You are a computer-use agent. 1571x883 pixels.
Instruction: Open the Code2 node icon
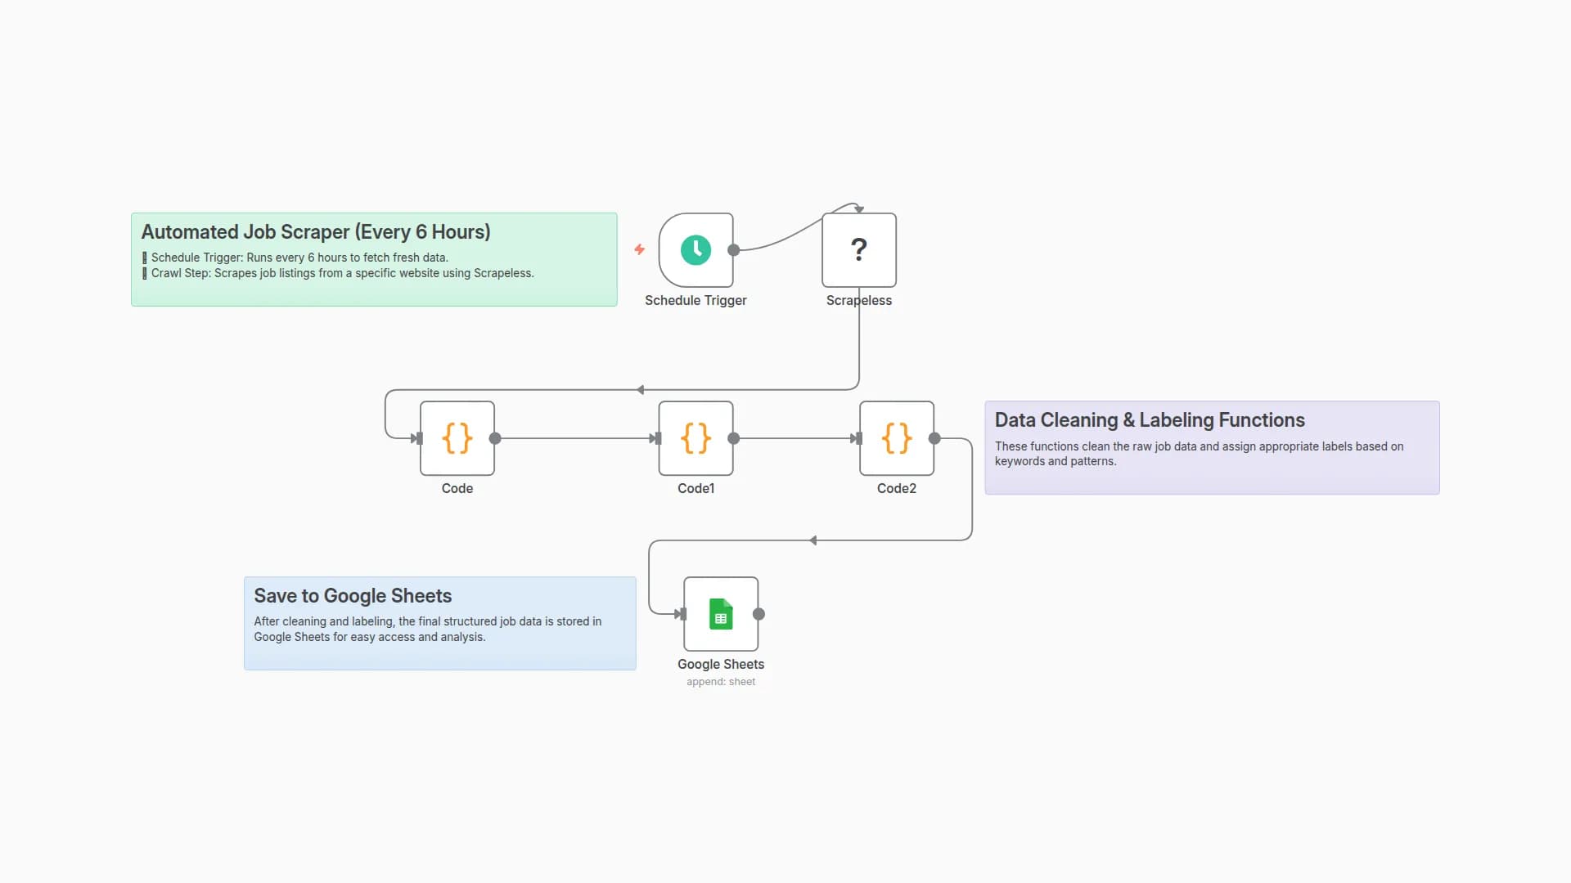896,438
